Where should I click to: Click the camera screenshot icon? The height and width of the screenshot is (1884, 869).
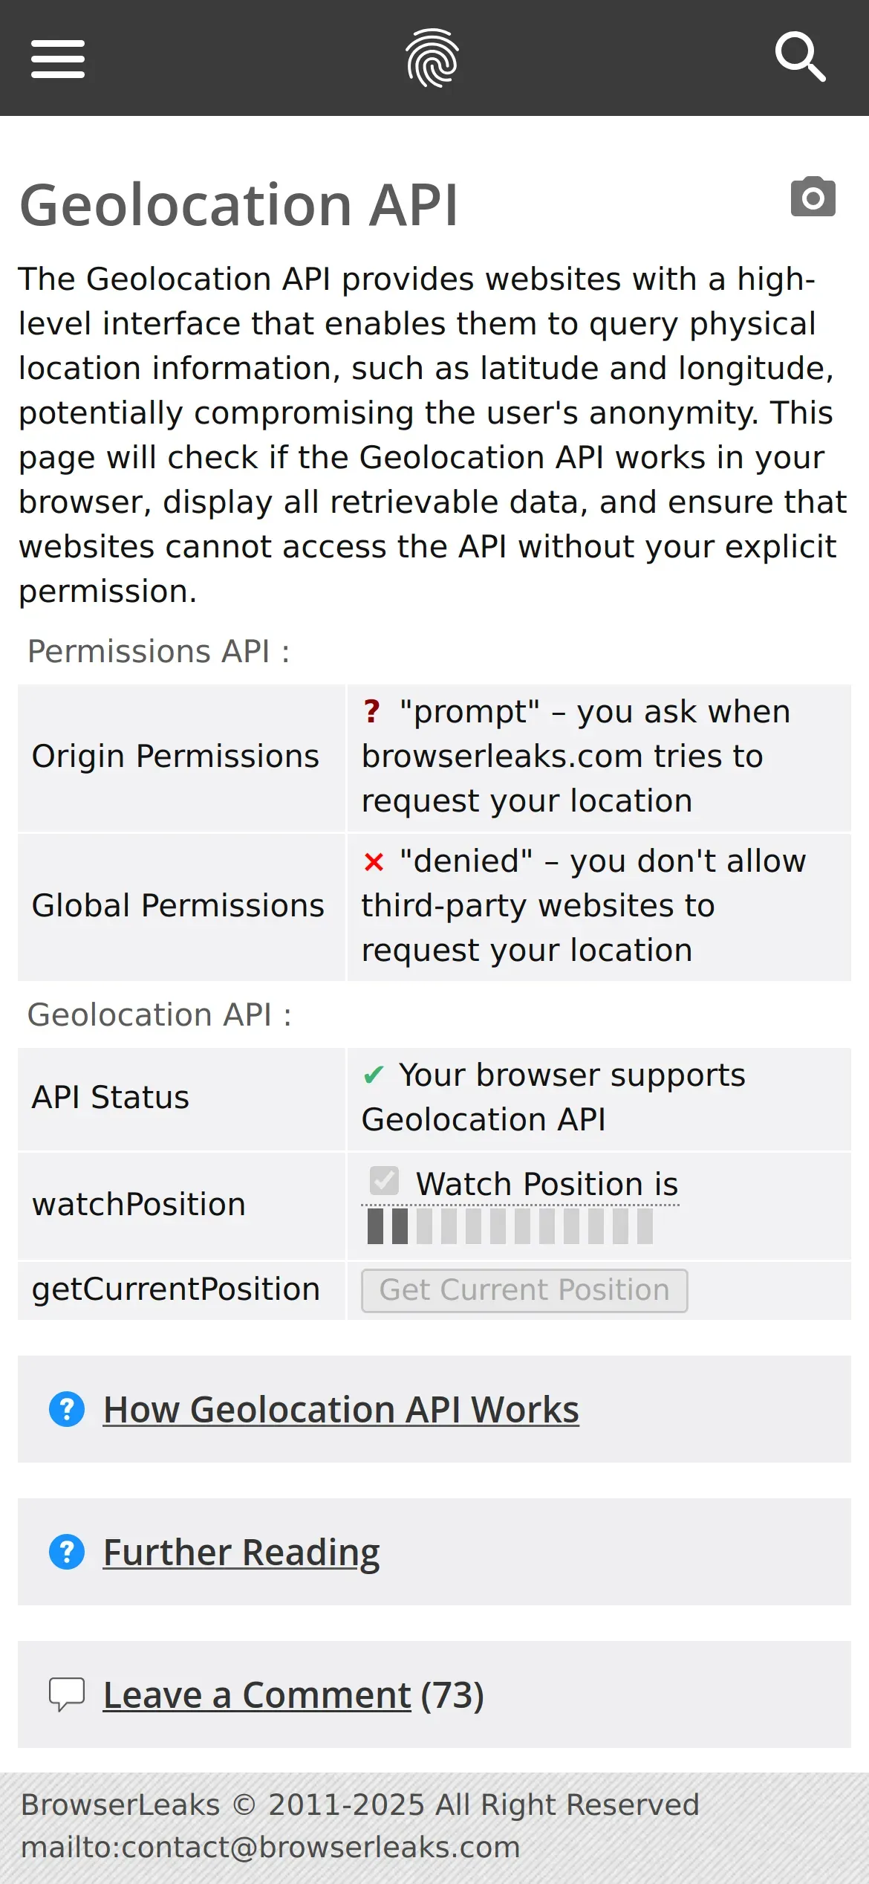[813, 198]
